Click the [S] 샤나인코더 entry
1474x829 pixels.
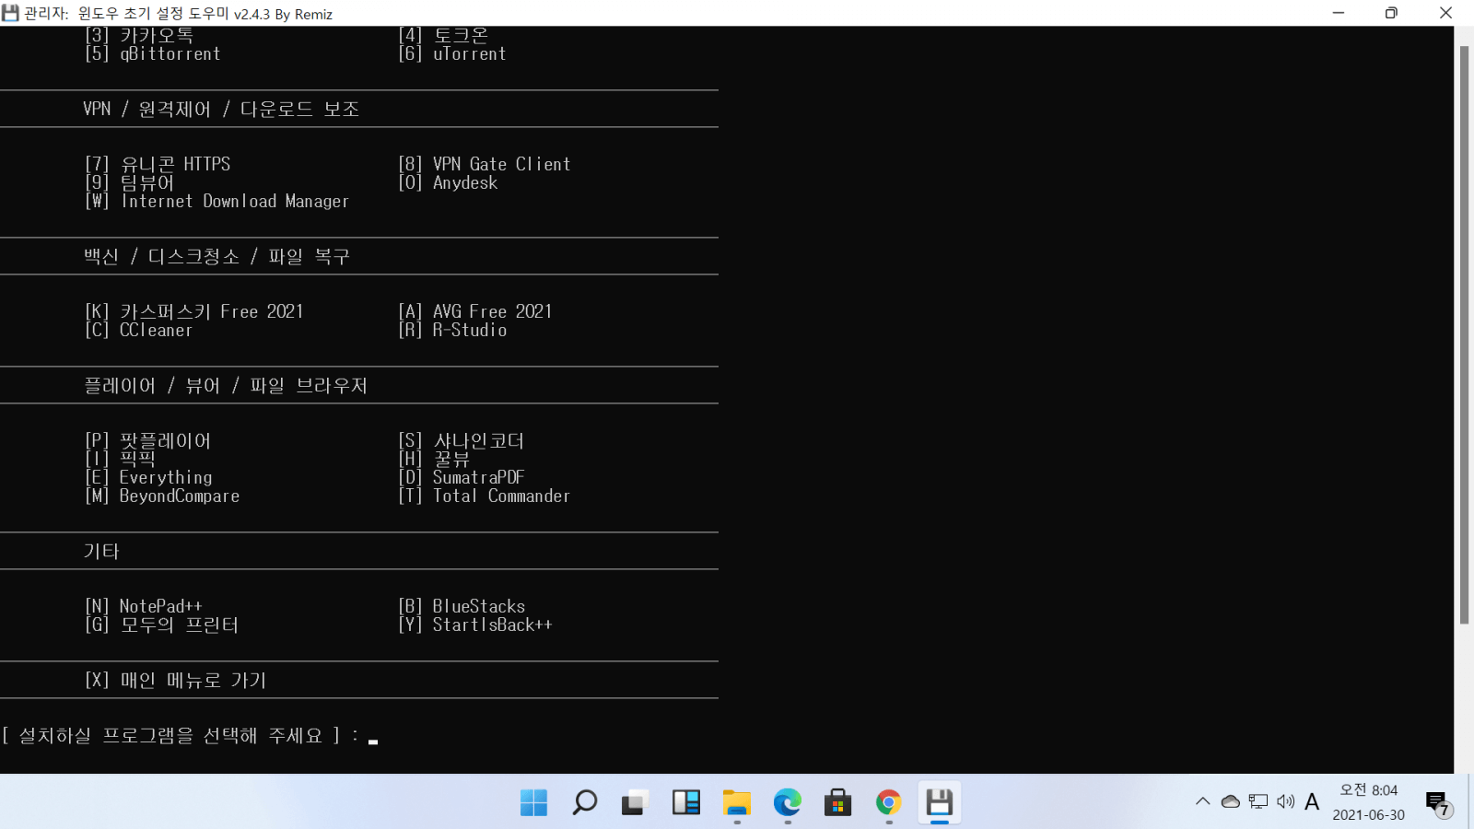pyautogui.click(x=462, y=440)
